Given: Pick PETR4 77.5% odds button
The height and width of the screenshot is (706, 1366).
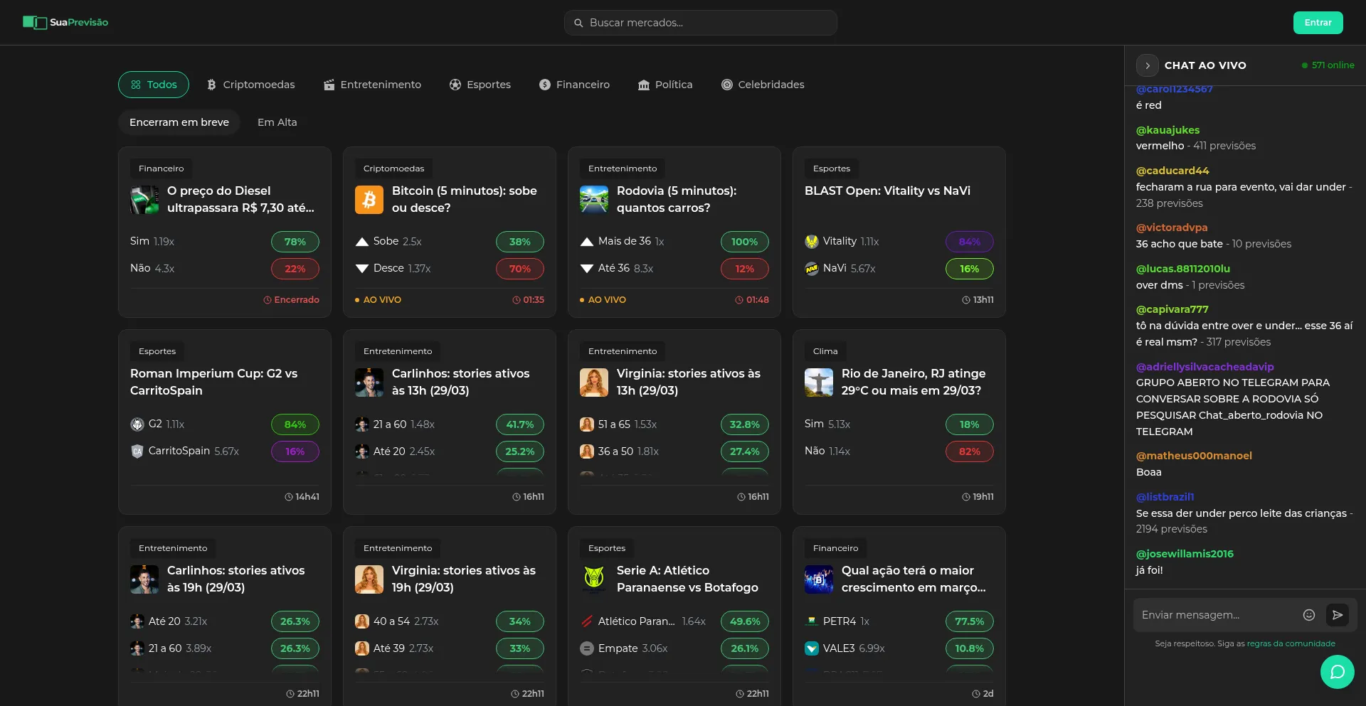Looking at the screenshot, I should point(970,621).
